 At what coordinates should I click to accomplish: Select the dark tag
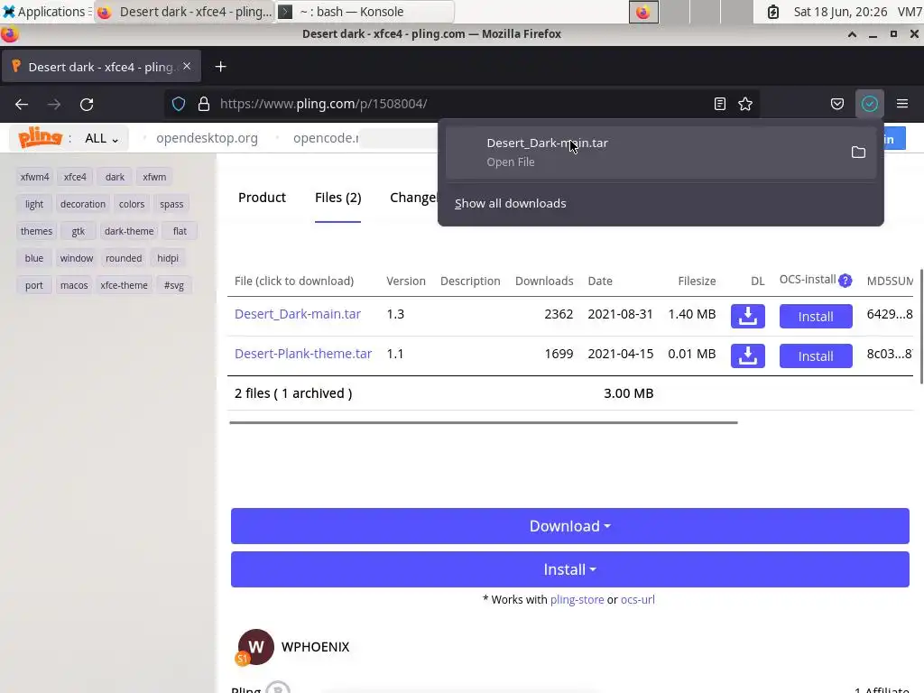coord(115,177)
